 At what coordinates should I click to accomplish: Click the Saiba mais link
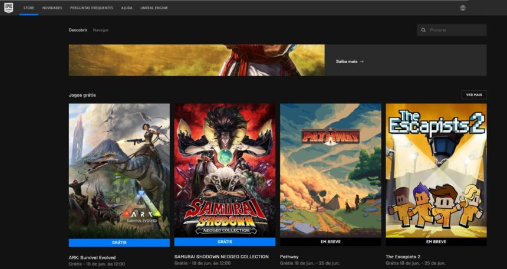(x=350, y=61)
